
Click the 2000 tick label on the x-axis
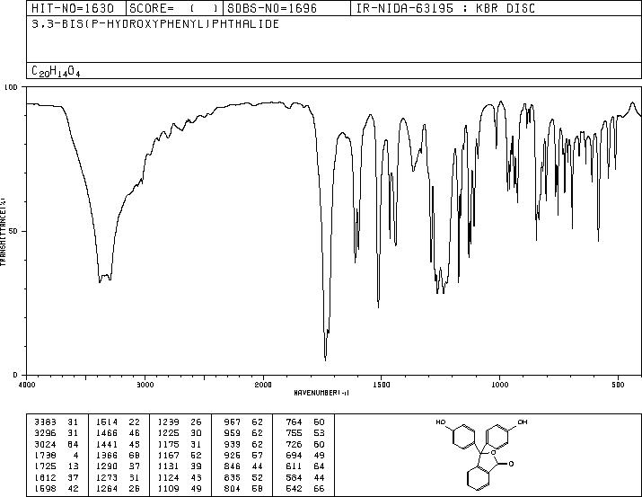coord(263,385)
